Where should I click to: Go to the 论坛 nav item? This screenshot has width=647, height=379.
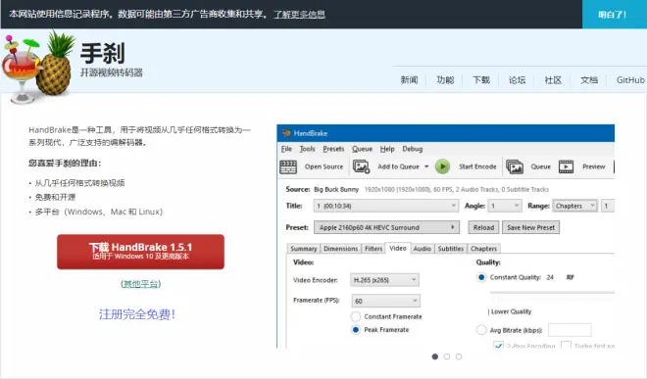point(517,80)
